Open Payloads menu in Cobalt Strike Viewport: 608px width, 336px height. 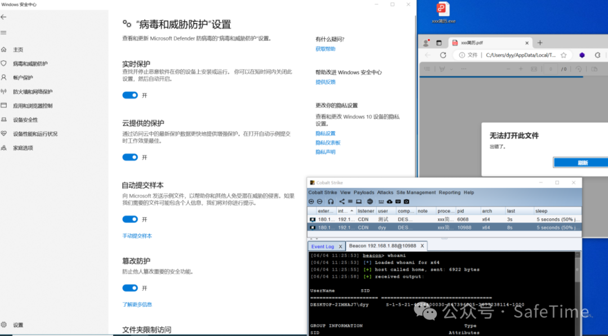click(x=364, y=192)
